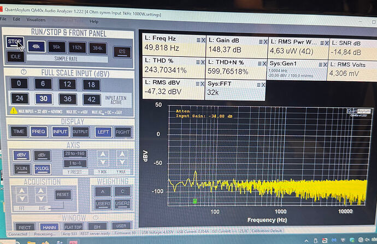Open the Visualizers menu
Screen dimensions: 377x244
[x=36, y=20]
